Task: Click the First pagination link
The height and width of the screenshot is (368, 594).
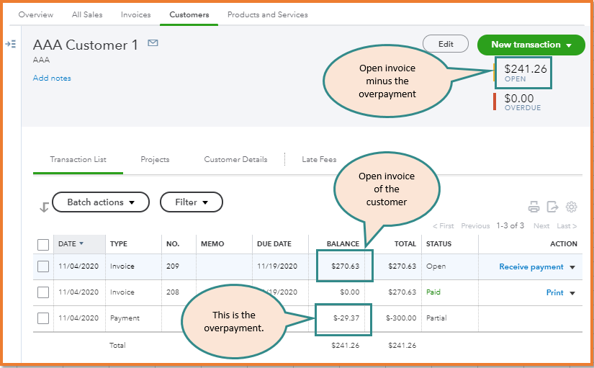Action: 444,226
